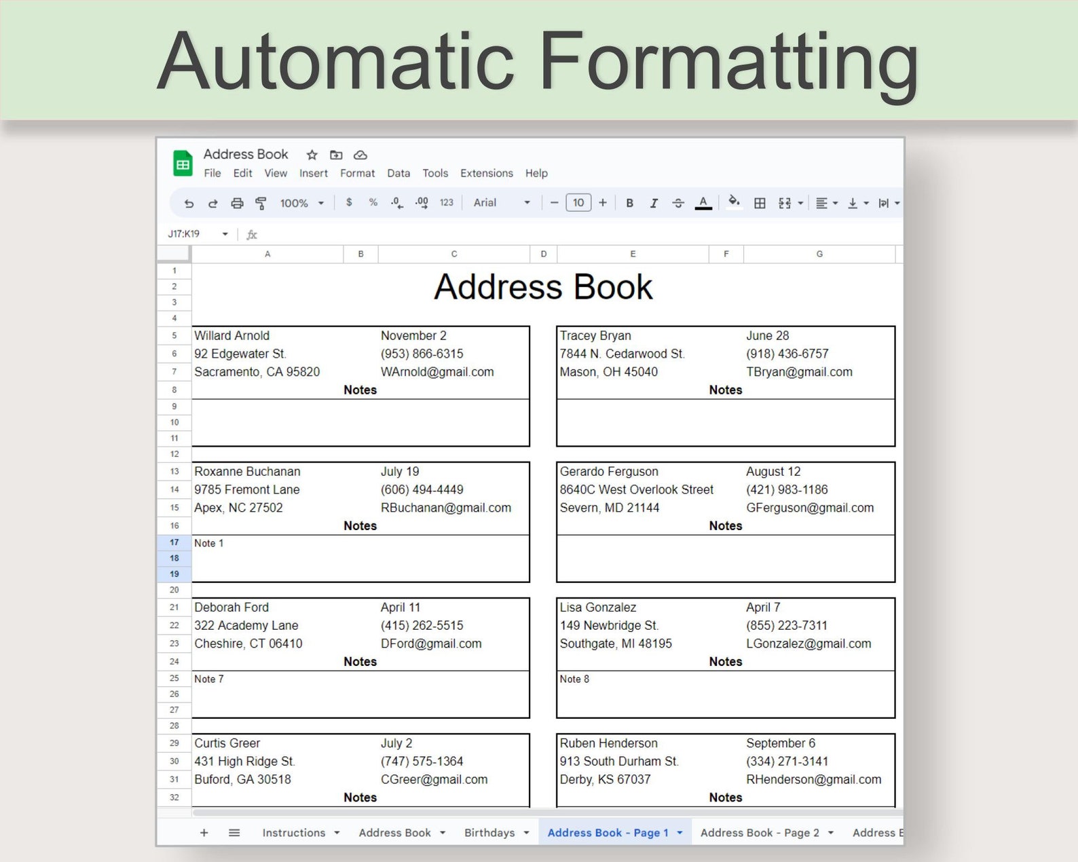Click the Undo arrow

click(189, 203)
